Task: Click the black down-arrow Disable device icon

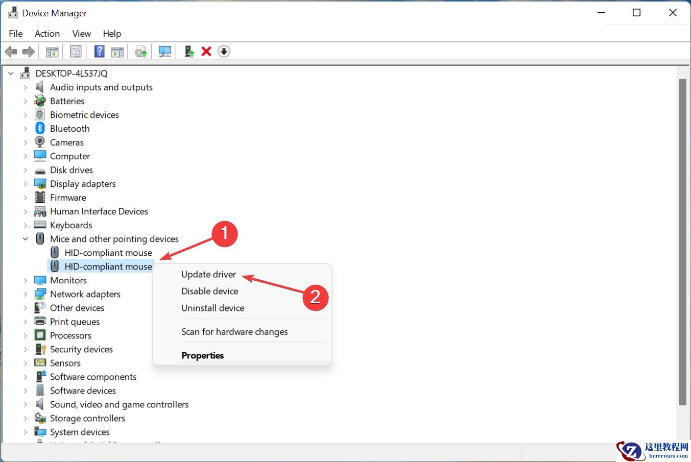Action: point(224,52)
